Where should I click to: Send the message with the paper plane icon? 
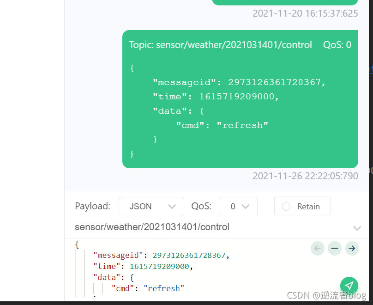click(x=349, y=285)
